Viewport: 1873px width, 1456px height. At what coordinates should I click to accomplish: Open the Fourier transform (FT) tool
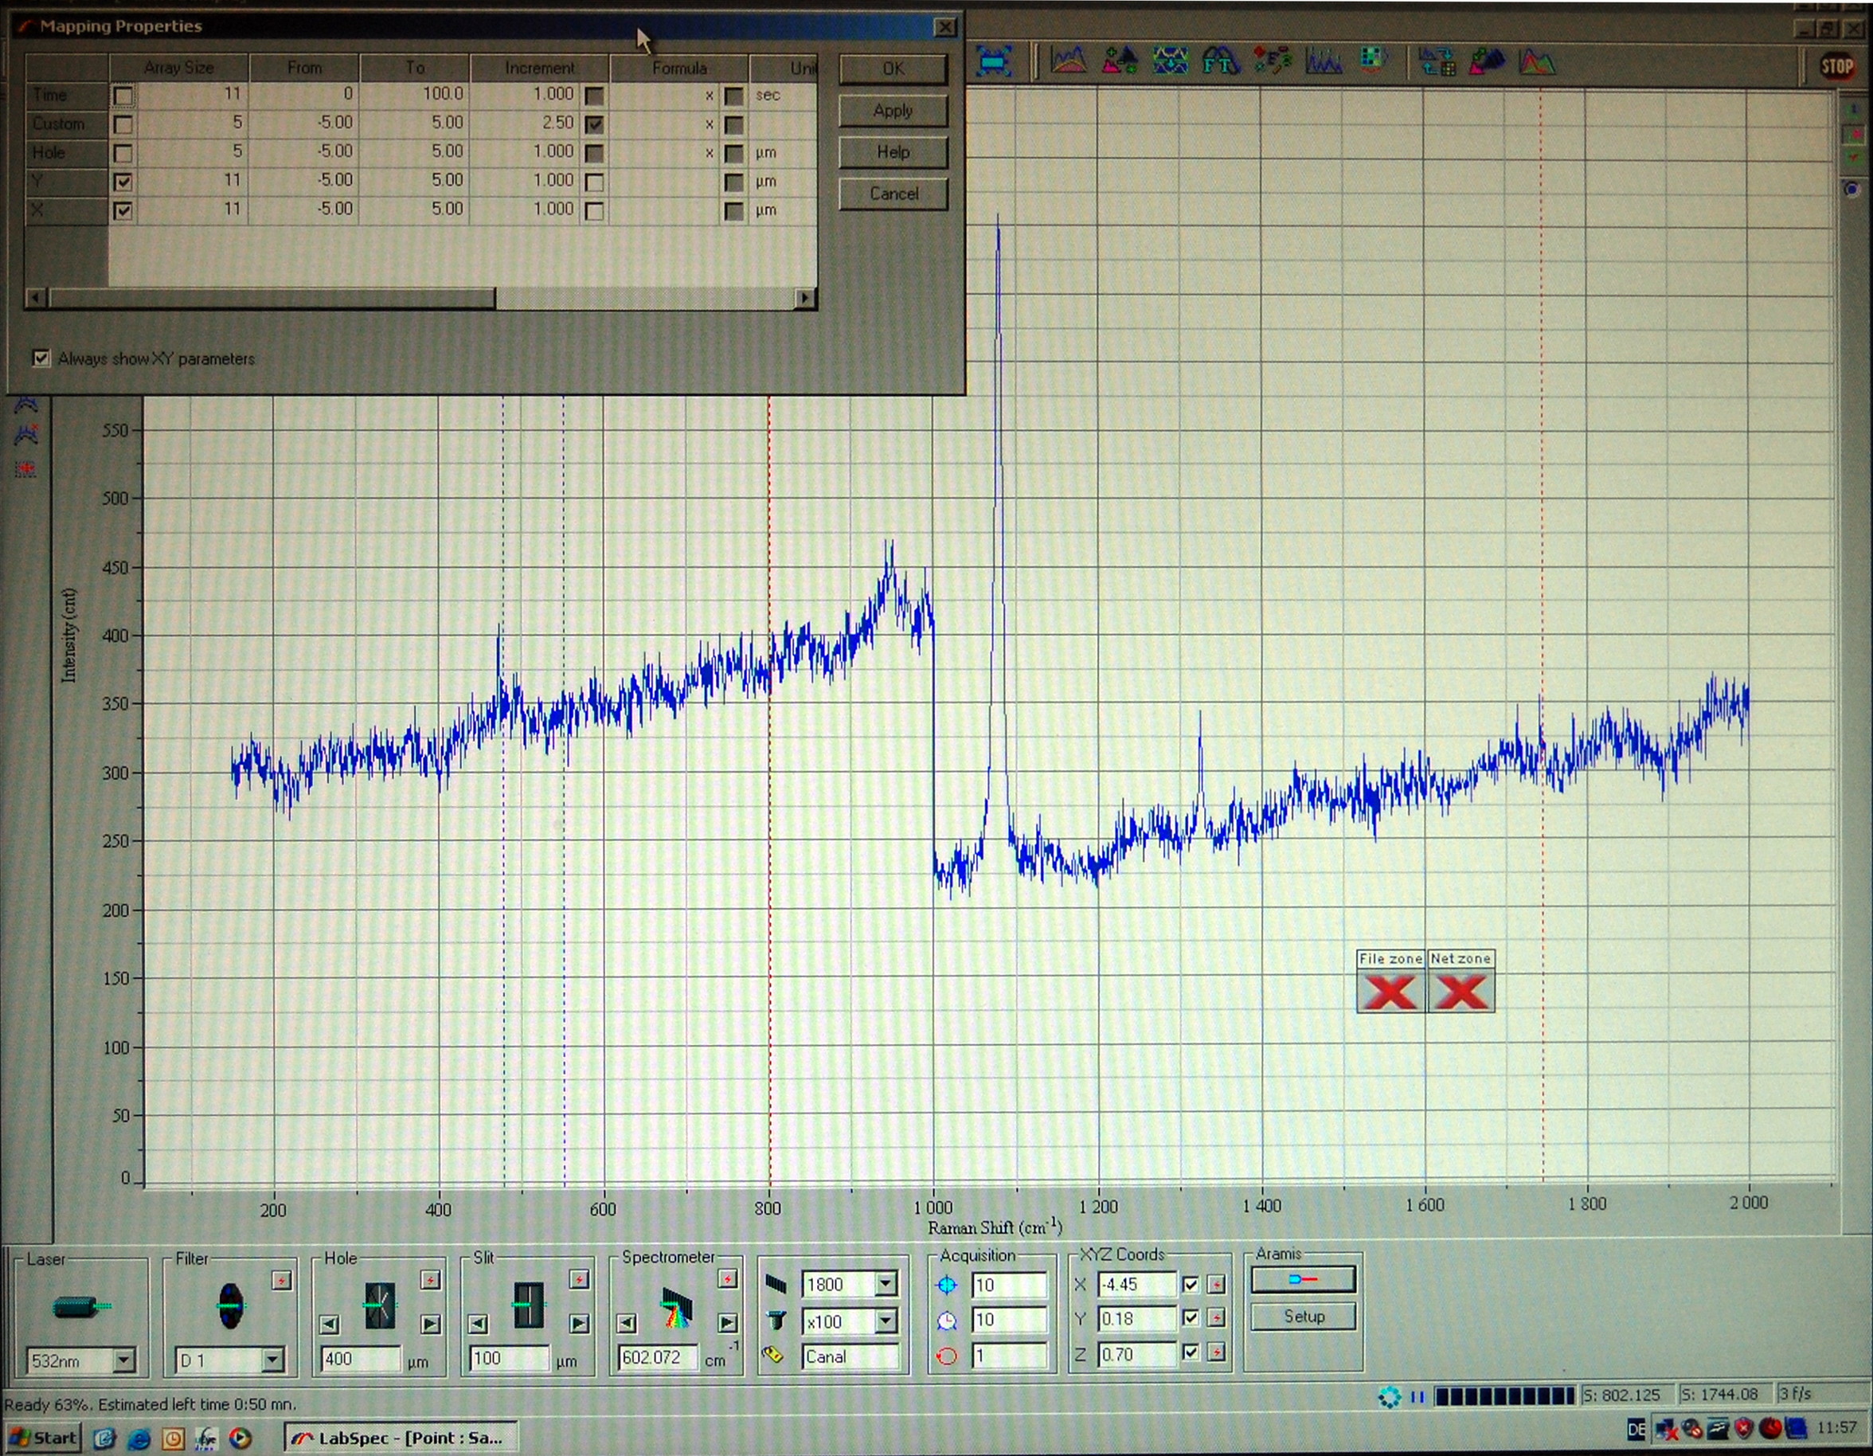click(x=1220, y=61)
